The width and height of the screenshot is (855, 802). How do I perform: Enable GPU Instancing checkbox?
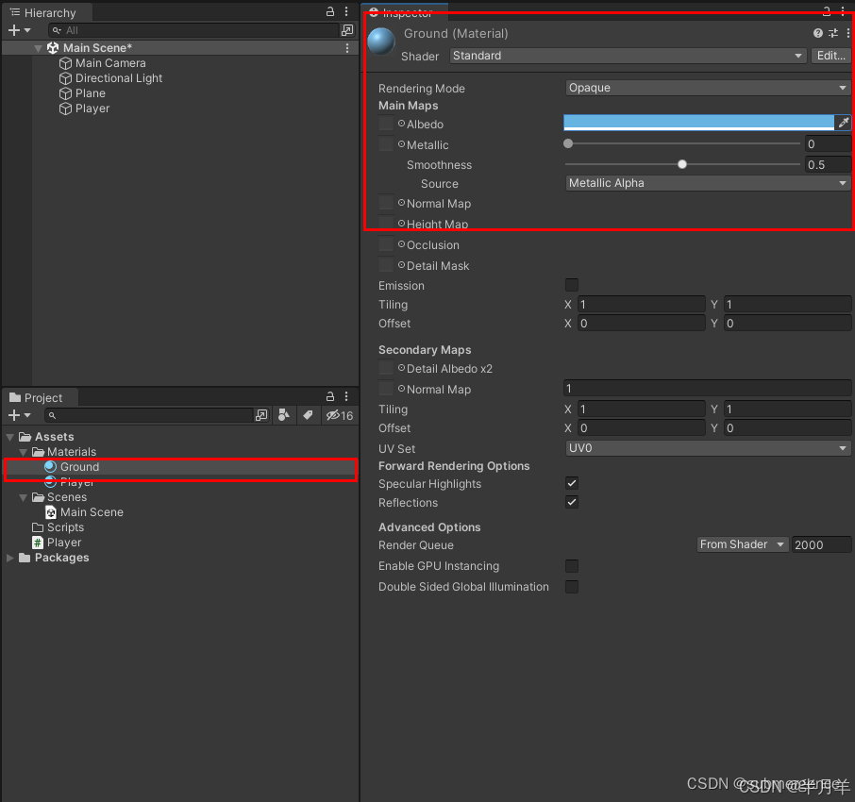572,566
